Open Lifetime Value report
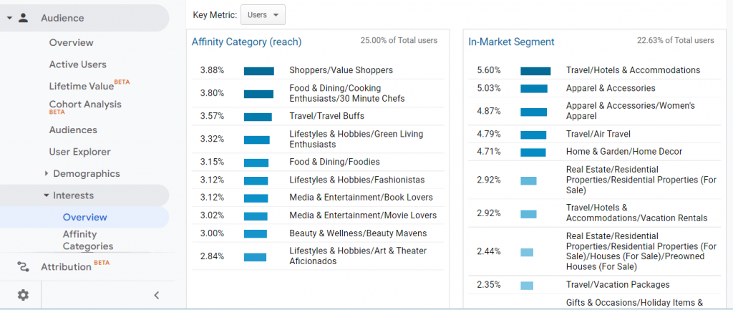The image size is (733, 310). pyautogui.click(x=82, y=86)
